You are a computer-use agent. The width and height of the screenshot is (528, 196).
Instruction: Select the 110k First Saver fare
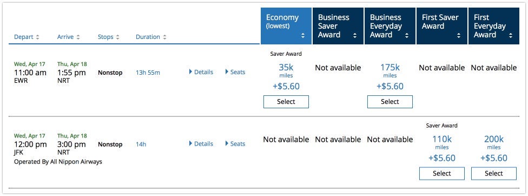[x=442, y=173]
